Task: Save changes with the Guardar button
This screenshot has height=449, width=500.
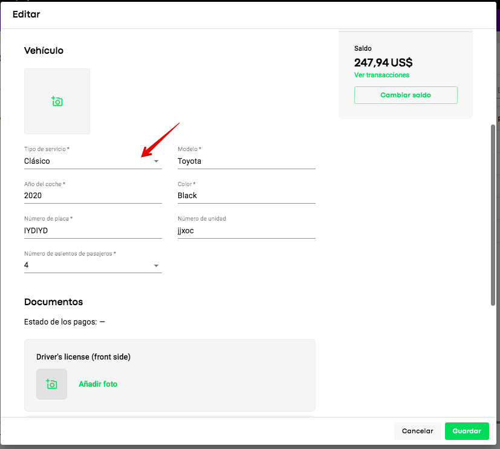Action: (467, 431)
